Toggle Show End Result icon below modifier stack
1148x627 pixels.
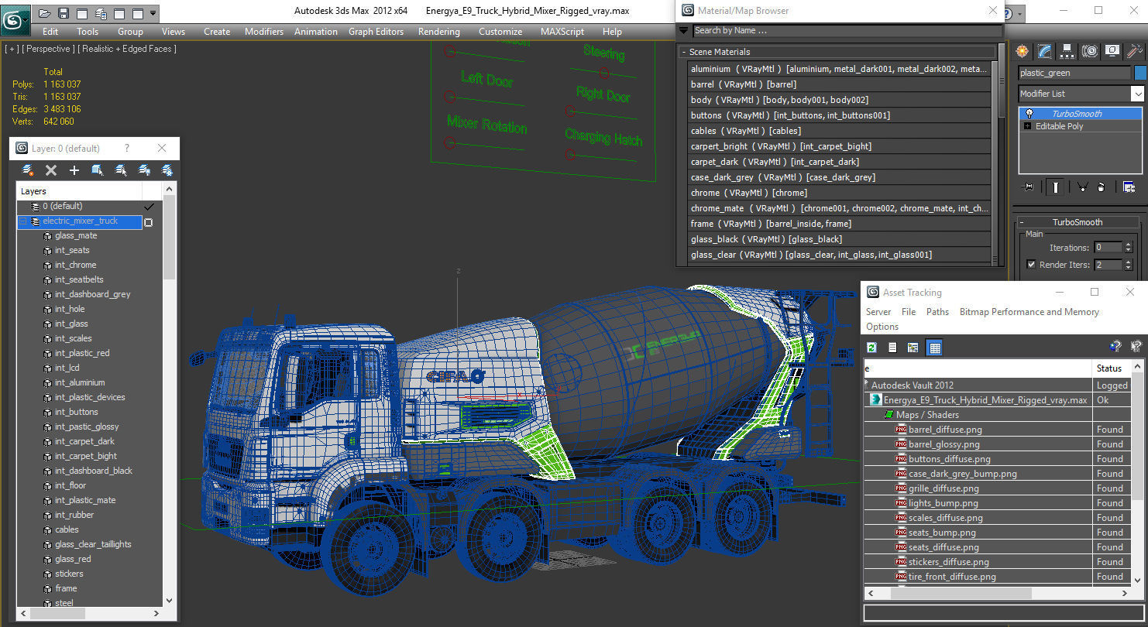tap(1056, 187)
